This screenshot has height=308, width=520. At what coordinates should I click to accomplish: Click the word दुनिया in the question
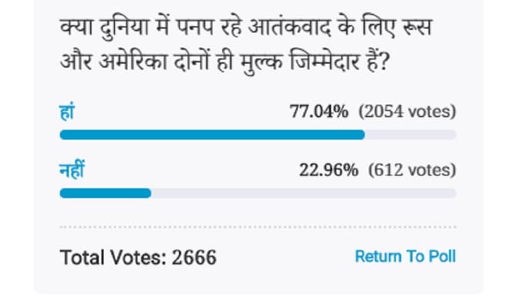click(x=124, y=28)
